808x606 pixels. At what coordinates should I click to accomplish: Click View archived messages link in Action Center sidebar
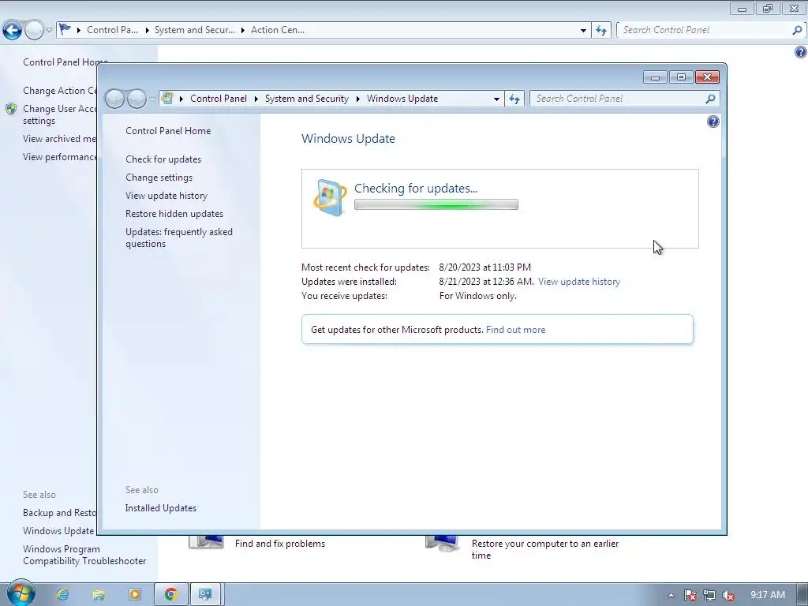[x=60, y=139]
